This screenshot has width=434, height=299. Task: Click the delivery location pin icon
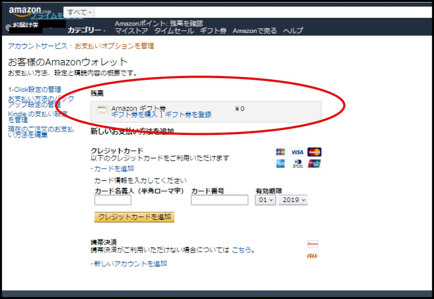tap(8, 28)
